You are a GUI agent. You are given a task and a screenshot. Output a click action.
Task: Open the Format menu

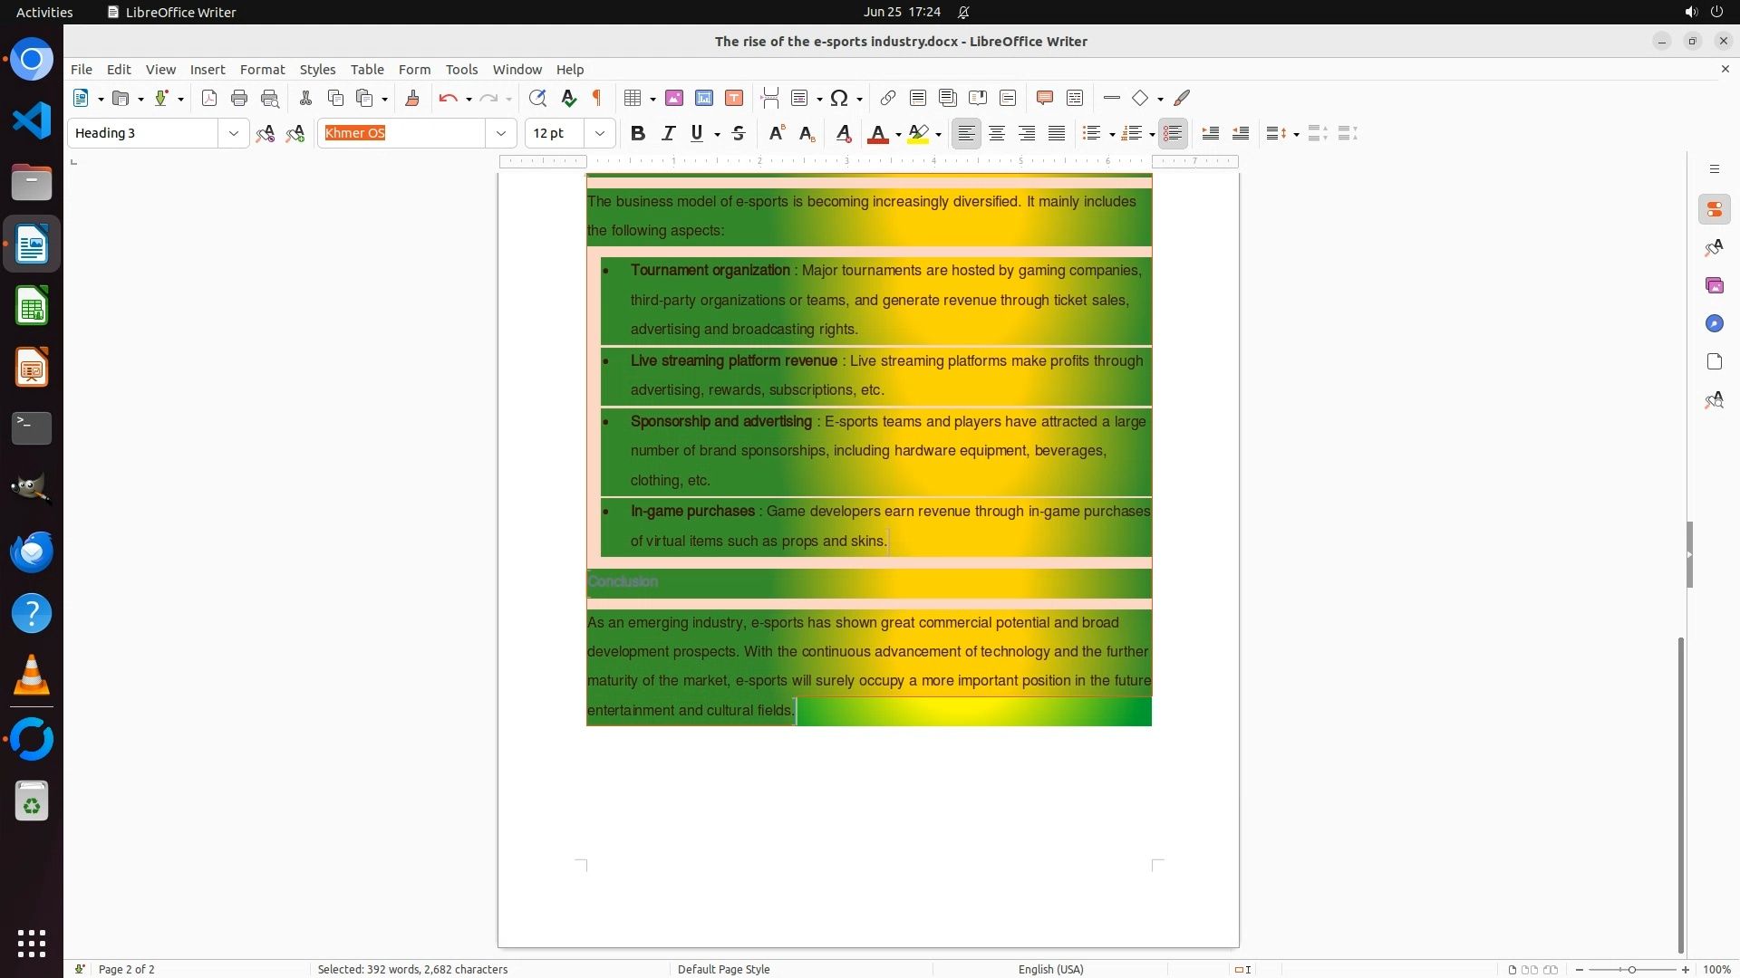click(x=262, y=69)
